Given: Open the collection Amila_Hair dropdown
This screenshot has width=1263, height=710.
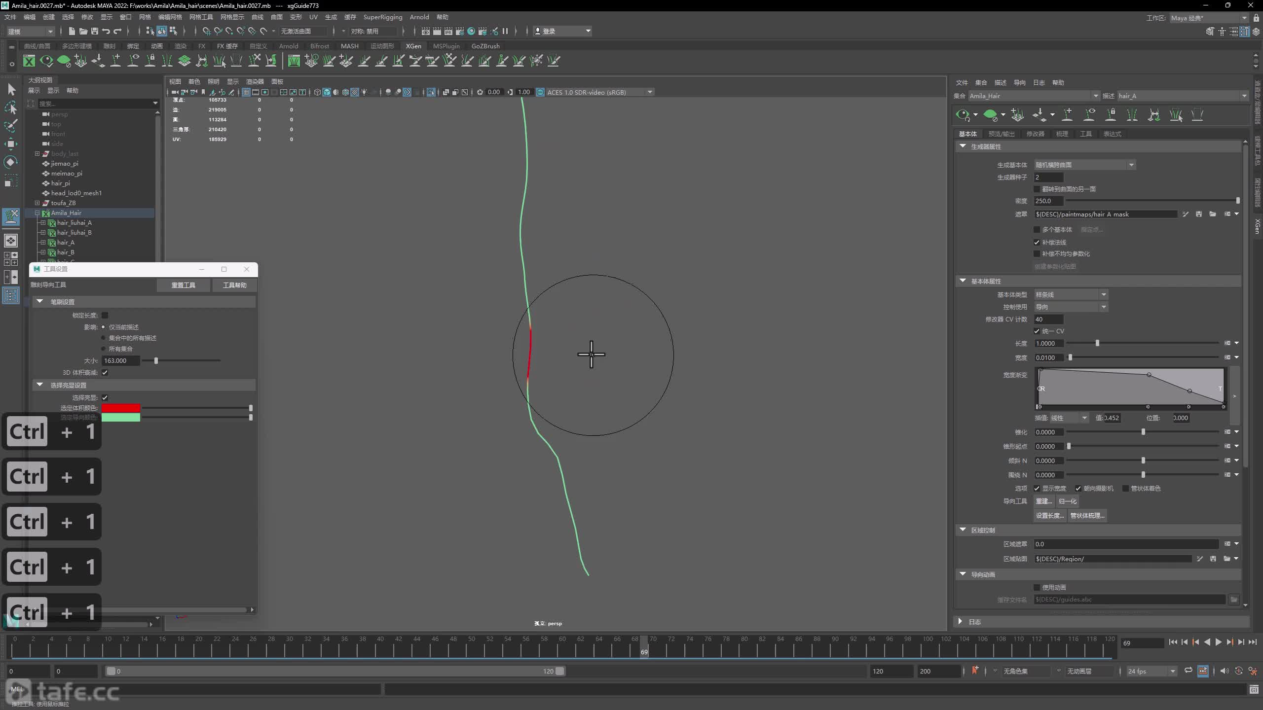Looking at the screenshot, I should [x=1034, y=96].
